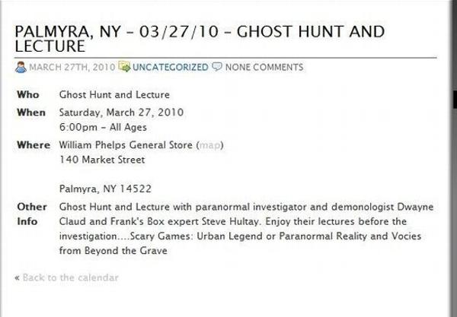The width and height of the screenshot is (457, 317).
Task: Click the Where label
Action: point(34,145)
